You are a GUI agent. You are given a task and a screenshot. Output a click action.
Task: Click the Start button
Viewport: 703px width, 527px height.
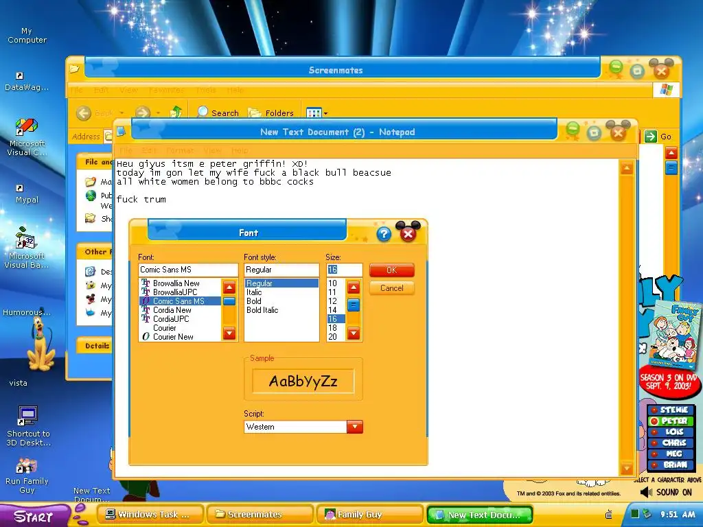click(x=34, y=516)
